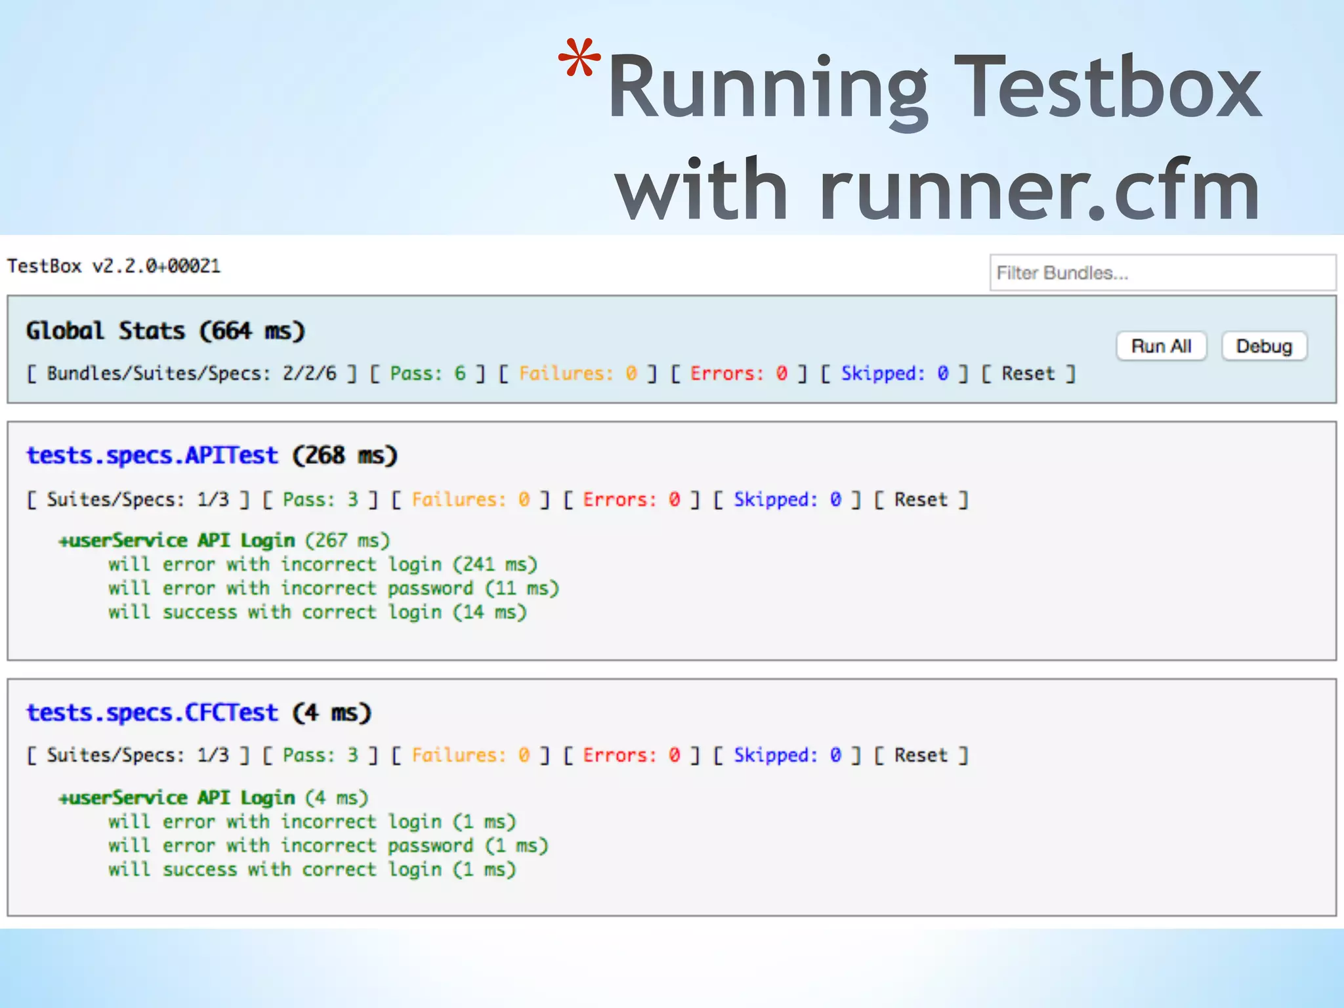Click Failures: 0 in APITest bundle
Image resolution: width=1344 pixels, height=1008 pixels.
click(471, 499)
